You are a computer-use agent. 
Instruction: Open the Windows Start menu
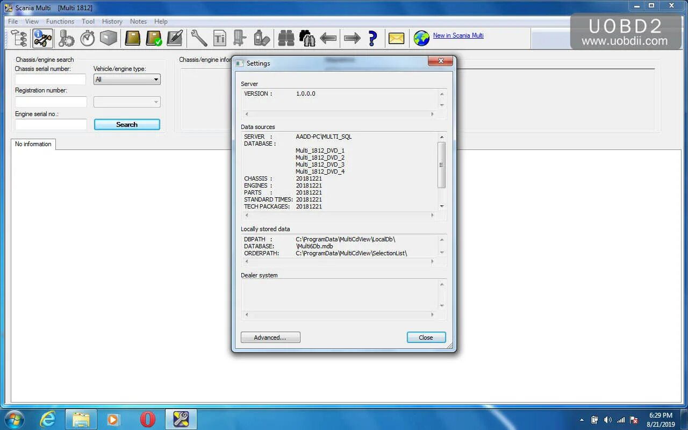[14, 419]
